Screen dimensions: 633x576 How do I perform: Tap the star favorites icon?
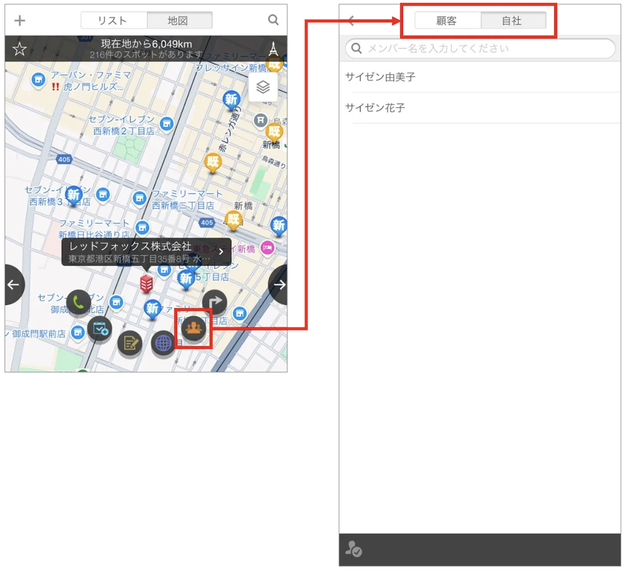(20, 49)
